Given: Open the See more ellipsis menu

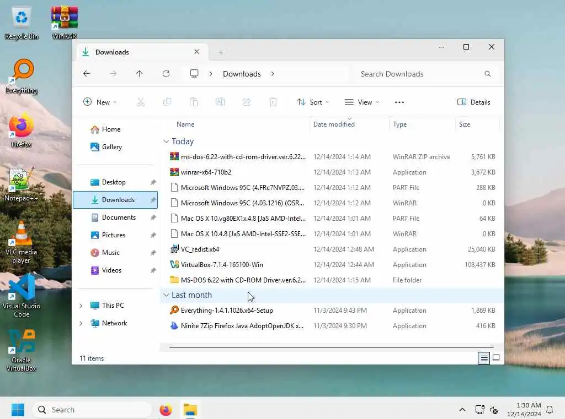Looking at the screenshot, I should pos(399,102).
